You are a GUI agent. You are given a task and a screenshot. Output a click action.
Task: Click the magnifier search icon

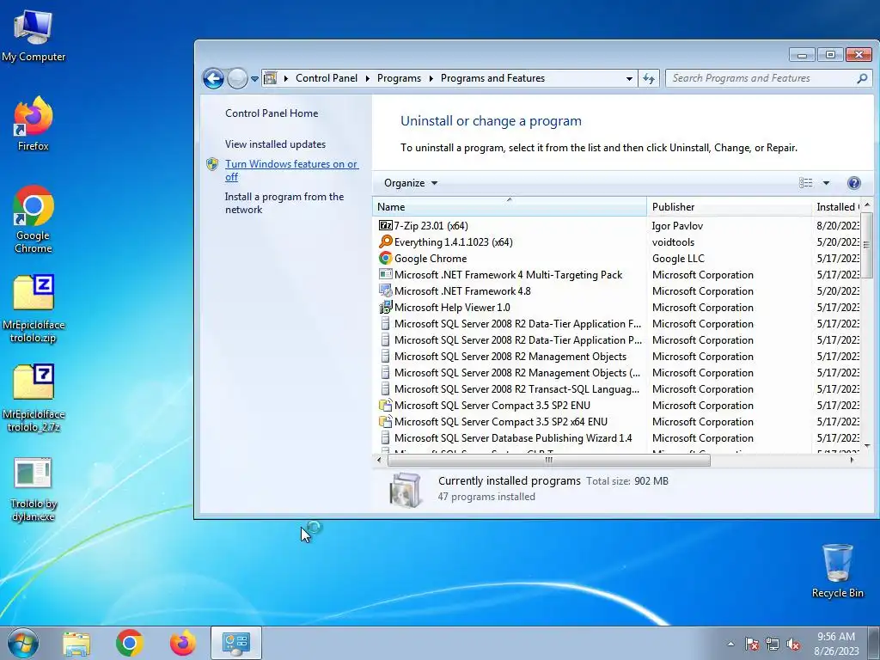(x=862, y=78)
